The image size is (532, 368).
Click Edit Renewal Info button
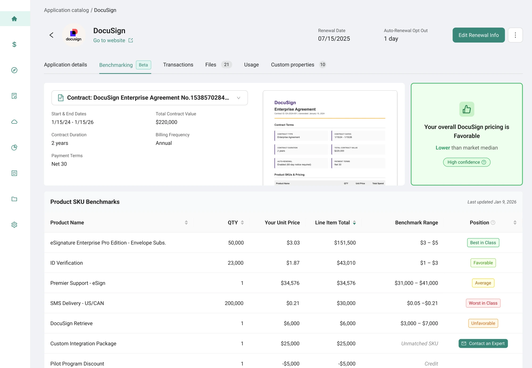(479, 35)
